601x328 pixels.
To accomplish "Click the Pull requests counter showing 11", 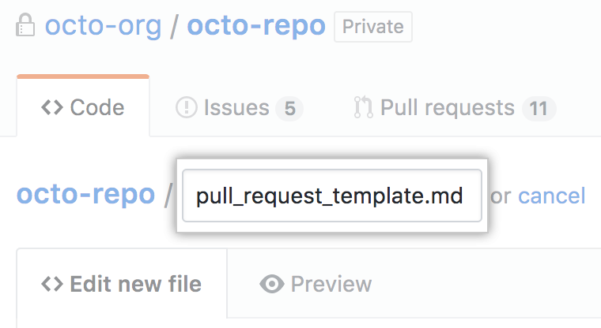I will 539,108.
